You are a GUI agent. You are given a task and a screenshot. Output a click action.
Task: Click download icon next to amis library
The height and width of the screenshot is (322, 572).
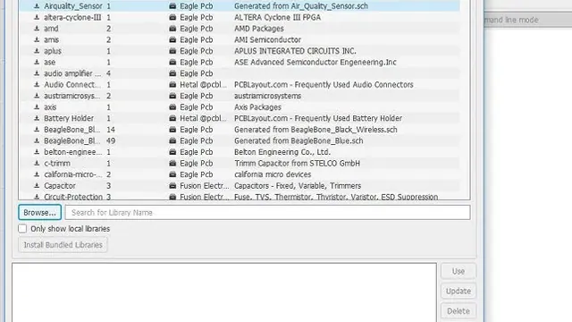[37, 39]
